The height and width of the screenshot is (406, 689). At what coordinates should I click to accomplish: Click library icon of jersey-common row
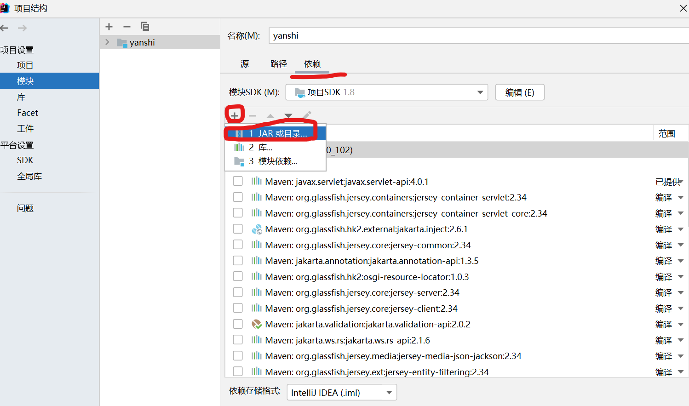point(257,245)
